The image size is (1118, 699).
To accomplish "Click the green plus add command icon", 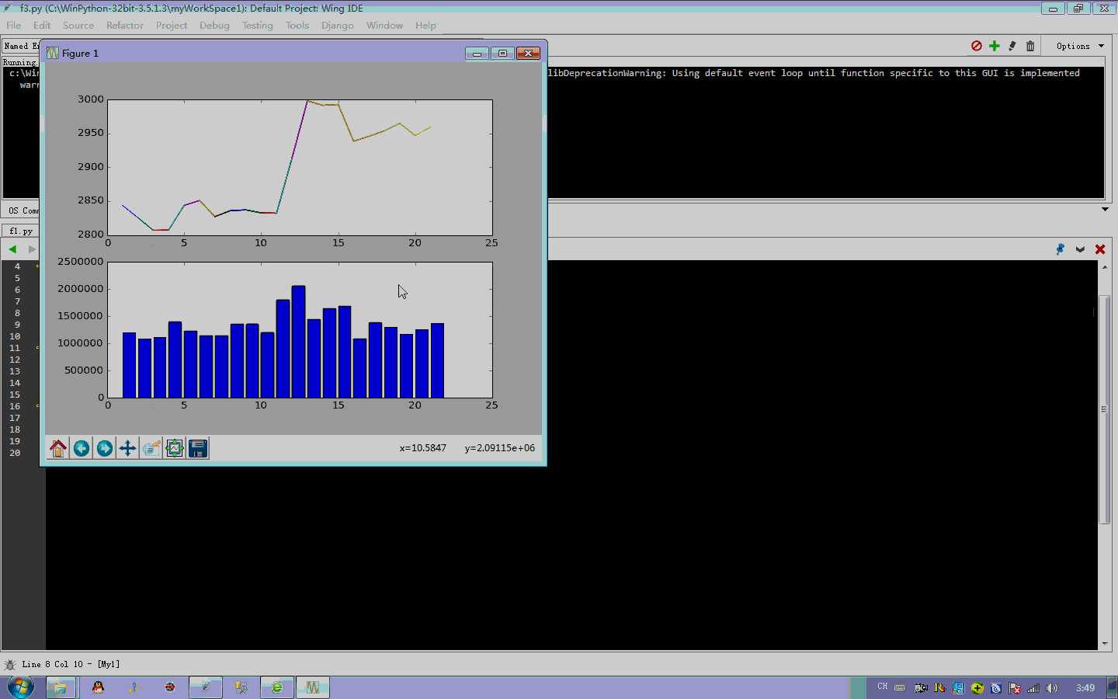I will click(995, 46).
